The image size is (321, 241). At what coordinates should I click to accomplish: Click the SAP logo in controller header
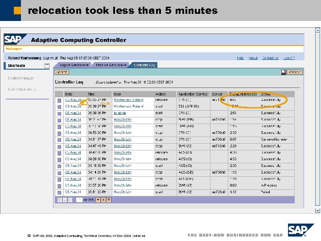click(x=14, y=39)
